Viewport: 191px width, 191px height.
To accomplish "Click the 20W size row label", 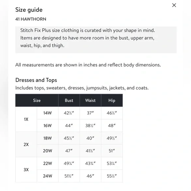I will 47,151.
